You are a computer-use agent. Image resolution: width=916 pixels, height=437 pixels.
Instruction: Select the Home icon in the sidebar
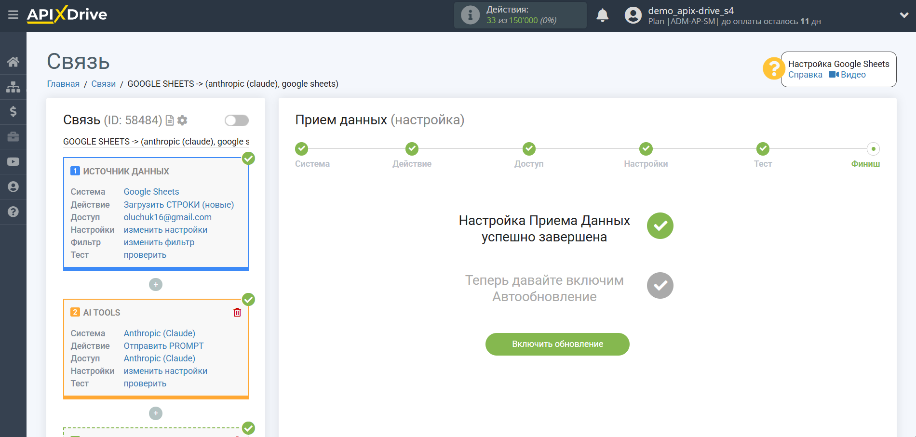click(13, 62)
